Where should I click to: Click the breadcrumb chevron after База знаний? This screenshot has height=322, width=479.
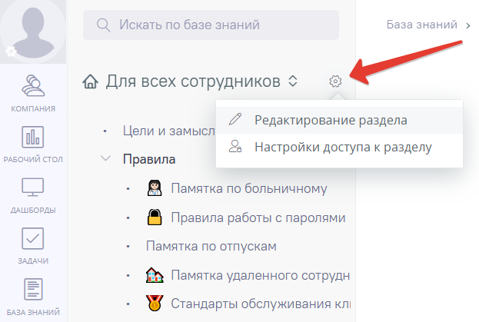468,25
